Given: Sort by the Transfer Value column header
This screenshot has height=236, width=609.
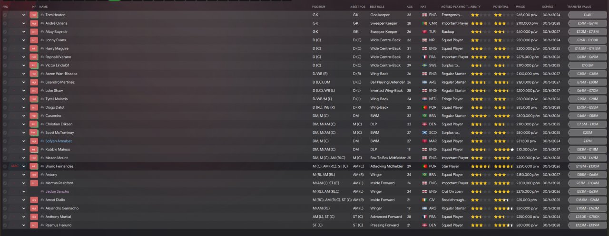Looking at the screenshot, I should pos(580,7).
